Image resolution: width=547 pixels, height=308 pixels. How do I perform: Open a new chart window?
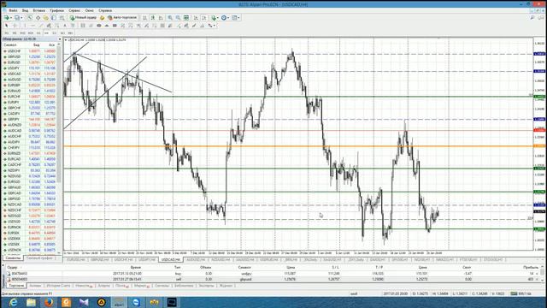click(6, 17)
